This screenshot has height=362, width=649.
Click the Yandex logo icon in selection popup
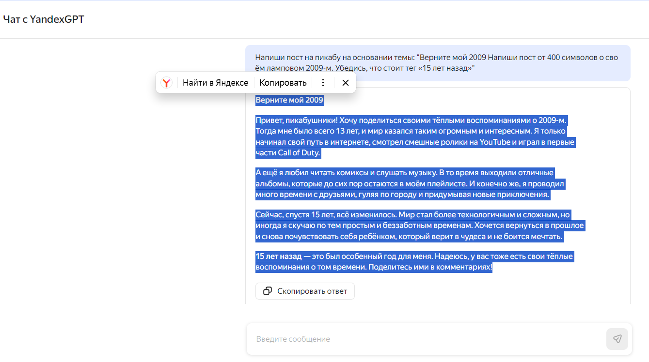(x=166, y=83)
